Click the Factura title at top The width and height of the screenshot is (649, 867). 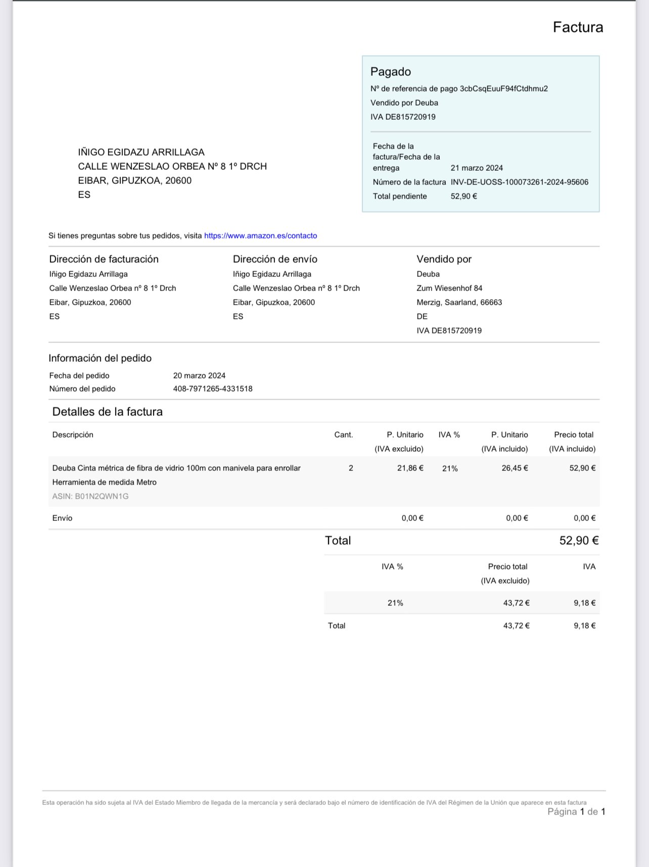tap(577, 27)
